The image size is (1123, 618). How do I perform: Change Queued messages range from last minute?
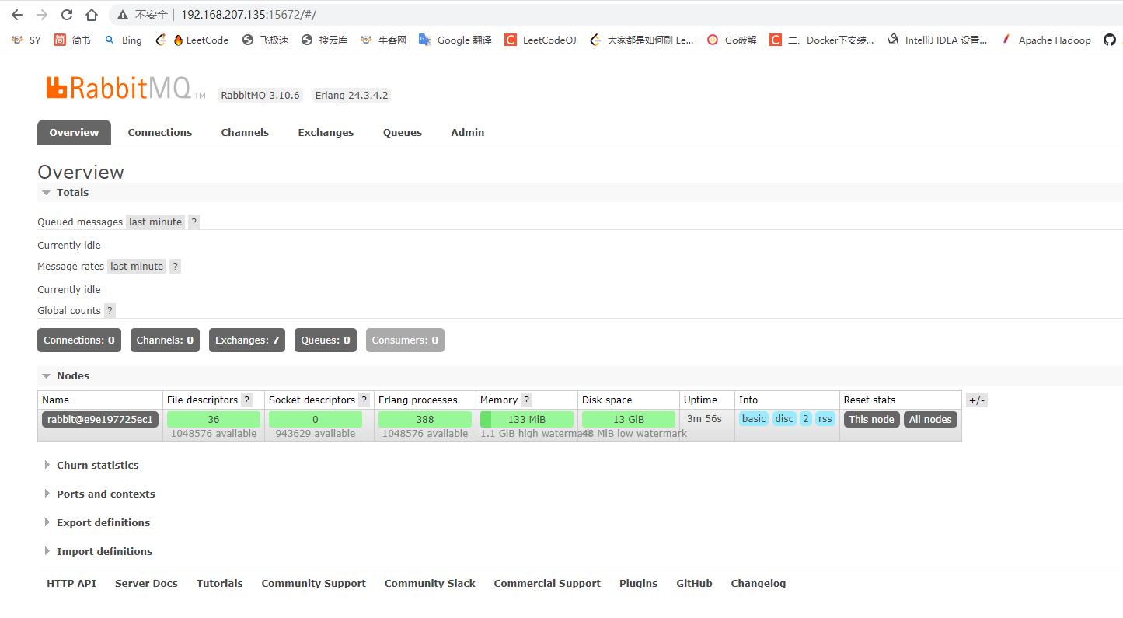click(155, 222)
